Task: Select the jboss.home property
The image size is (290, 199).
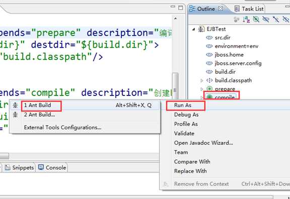Action: [x=229, y=55]
